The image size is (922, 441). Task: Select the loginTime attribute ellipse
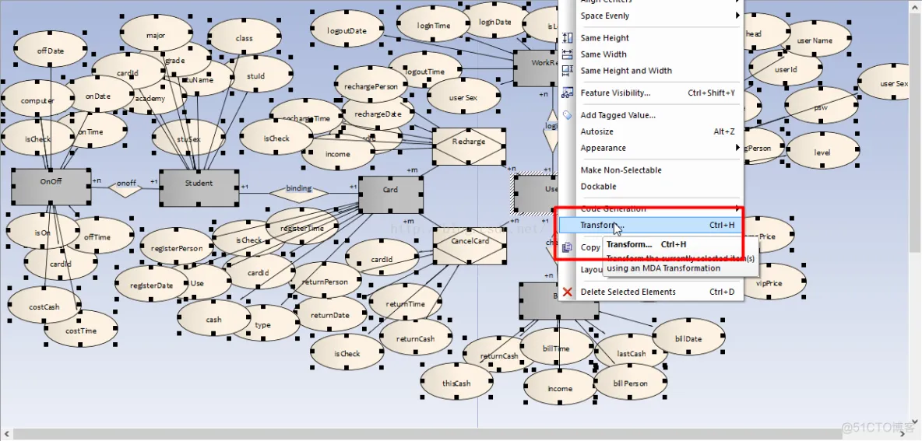coord(434,25)
